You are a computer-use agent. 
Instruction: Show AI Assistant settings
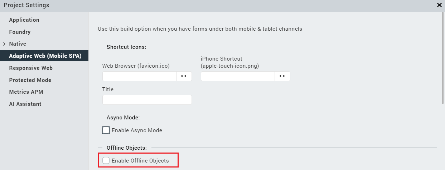pos(25,104)
